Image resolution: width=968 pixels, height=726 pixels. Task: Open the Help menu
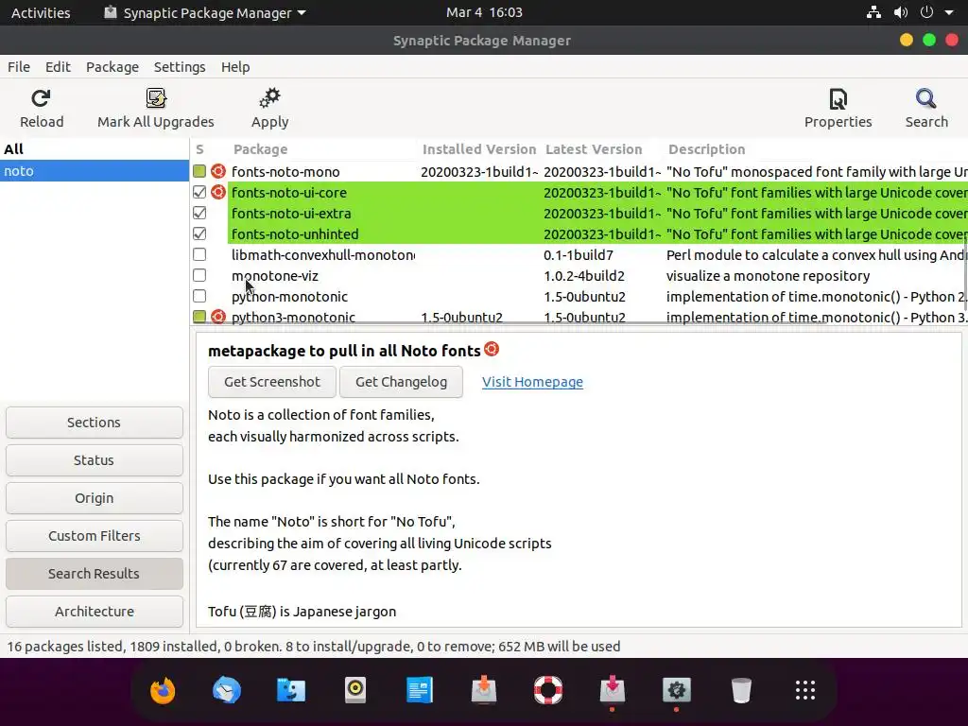click(x=235, y=67)
